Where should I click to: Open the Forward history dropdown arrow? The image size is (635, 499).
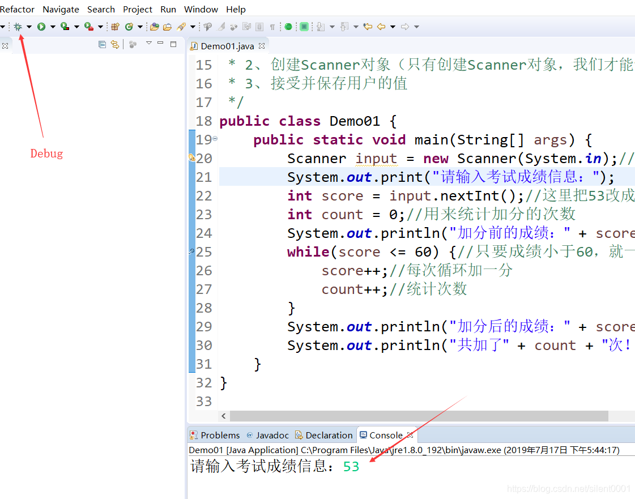pos(416,27)
